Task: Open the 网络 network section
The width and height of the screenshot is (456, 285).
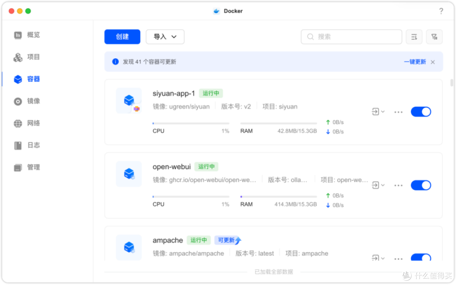Action: [27, 123]
